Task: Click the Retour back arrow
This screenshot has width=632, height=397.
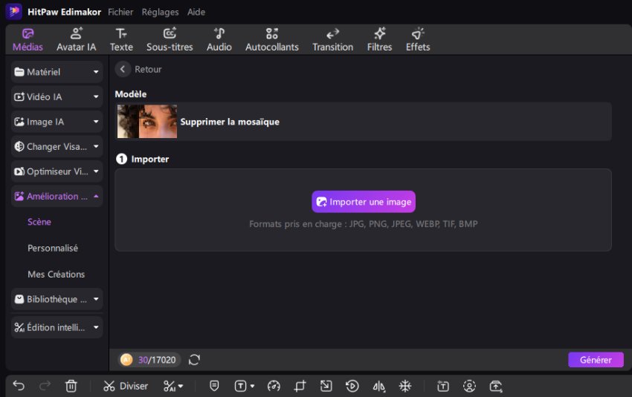Action: (x=123, y=69)
